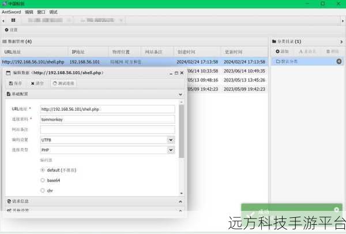Click the dialog scrollbar down arrow
346x234 pixels.
click(x=182, y=194)
